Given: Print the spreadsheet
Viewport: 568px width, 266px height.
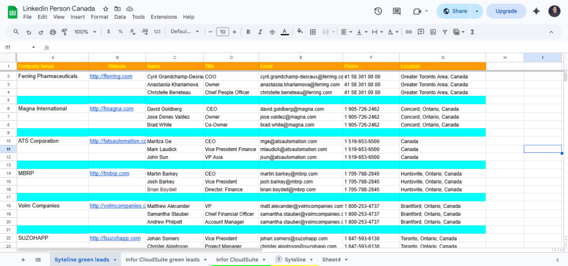Looking at the screenshot, I should 53,32.
